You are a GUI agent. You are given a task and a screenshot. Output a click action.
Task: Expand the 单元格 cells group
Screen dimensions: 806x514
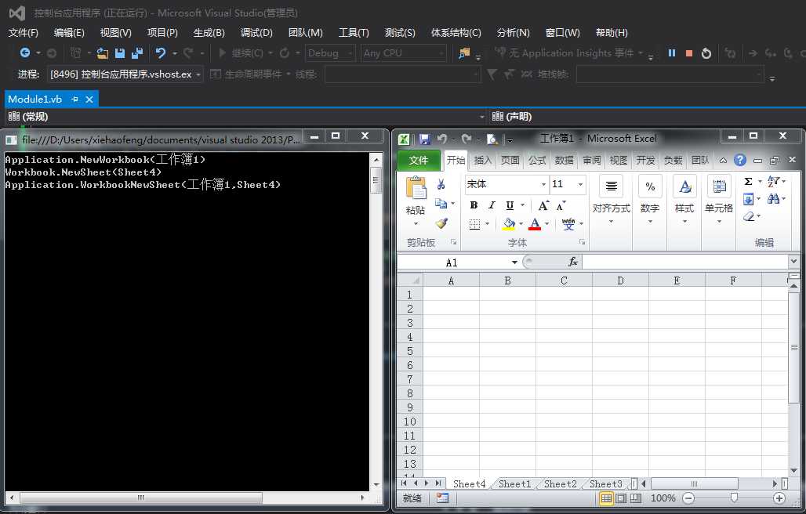719,222
